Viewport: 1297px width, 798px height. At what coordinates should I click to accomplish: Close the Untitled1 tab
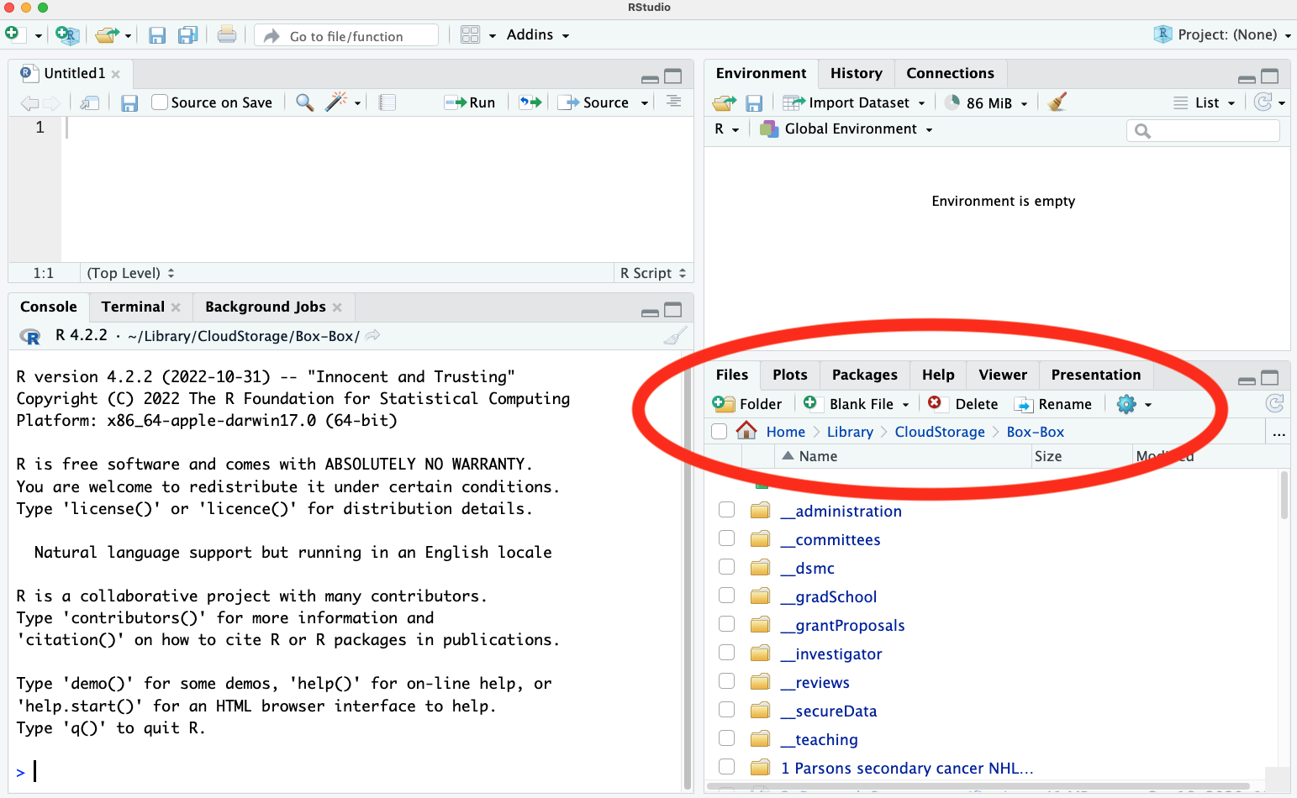116,74
